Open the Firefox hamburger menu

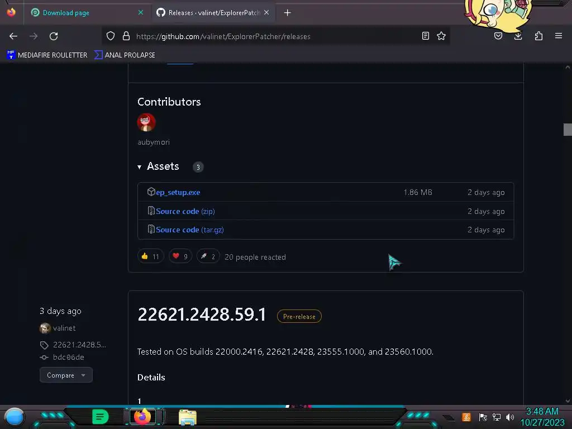559,36
